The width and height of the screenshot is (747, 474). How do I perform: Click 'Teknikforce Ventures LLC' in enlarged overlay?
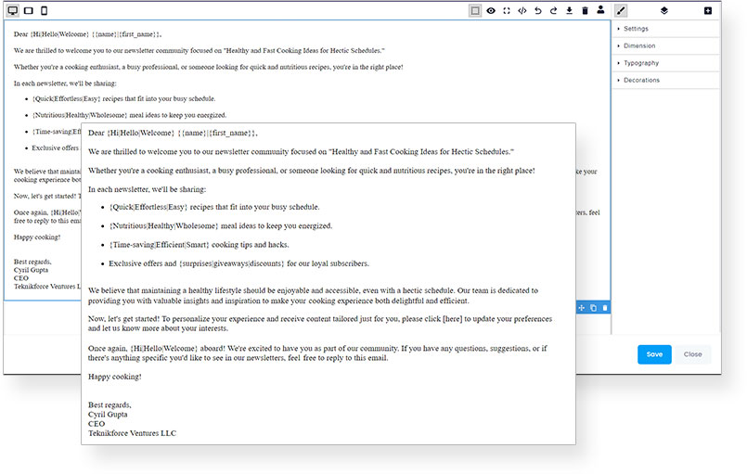132,433
